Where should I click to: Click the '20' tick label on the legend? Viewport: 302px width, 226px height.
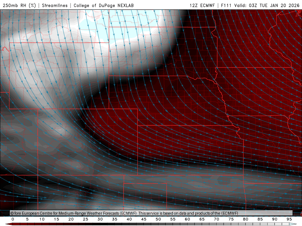click(71, 219)
